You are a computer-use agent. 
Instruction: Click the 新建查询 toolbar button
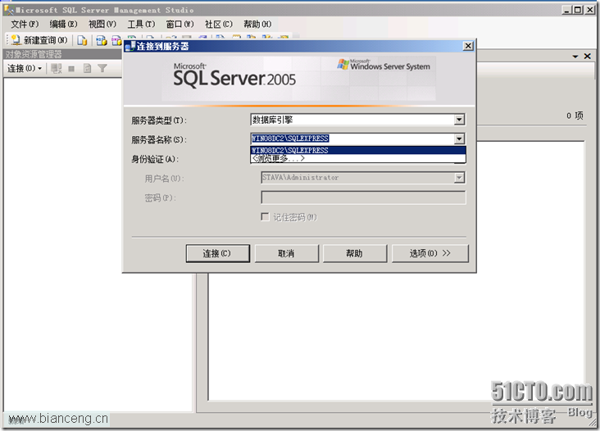(39, 40)
